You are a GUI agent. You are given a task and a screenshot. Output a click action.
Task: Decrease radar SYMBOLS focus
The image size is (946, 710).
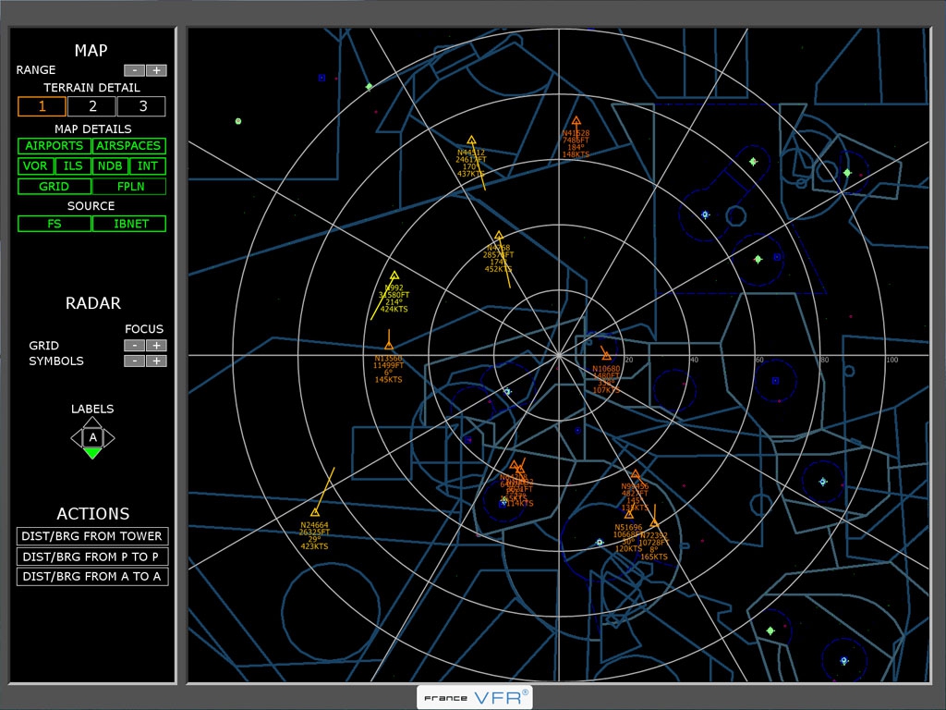point(134,361)
